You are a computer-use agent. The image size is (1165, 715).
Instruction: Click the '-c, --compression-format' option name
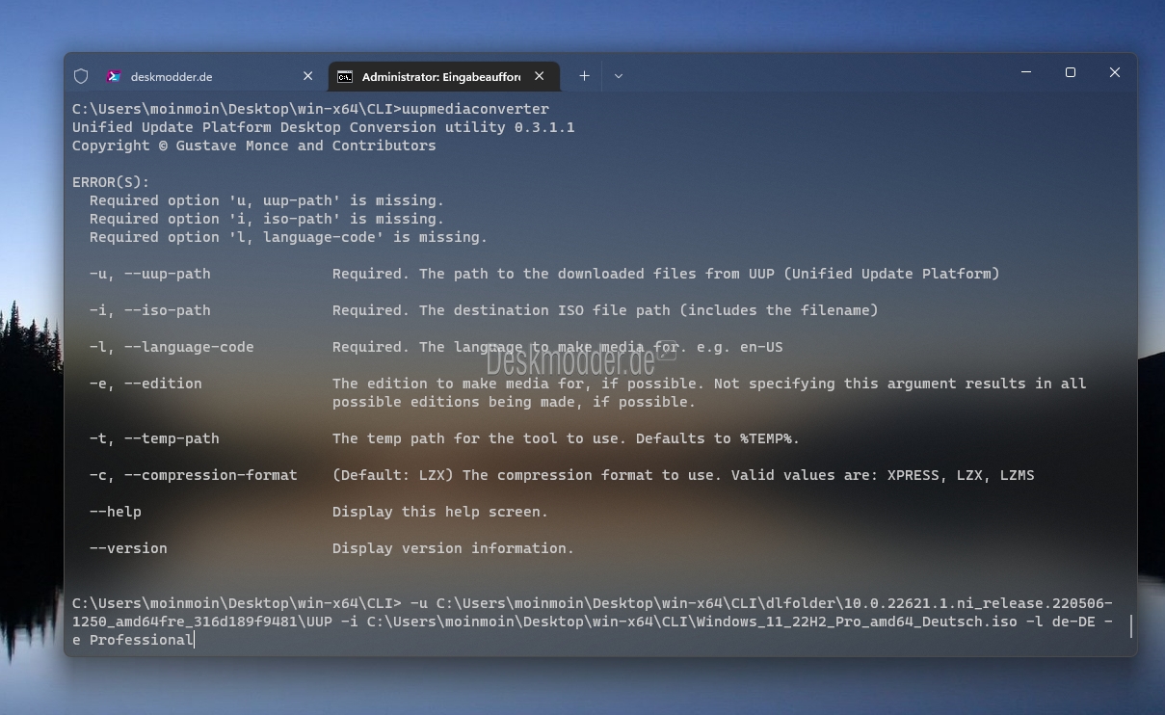point(194,475)
